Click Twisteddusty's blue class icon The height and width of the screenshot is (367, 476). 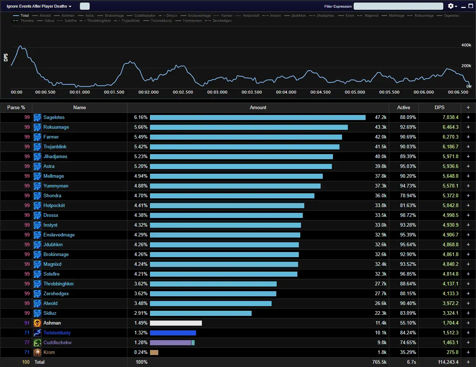[37, 333]
